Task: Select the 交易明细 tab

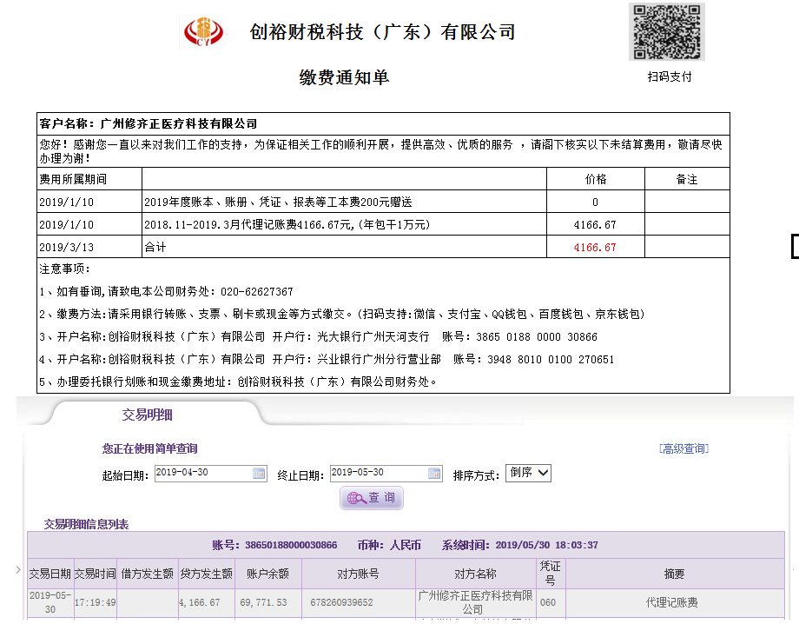Action: click(x=147, y=415)
